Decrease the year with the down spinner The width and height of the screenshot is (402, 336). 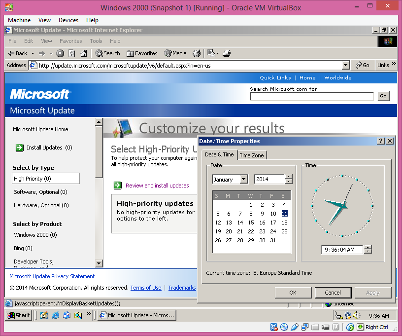pos(288,182)
